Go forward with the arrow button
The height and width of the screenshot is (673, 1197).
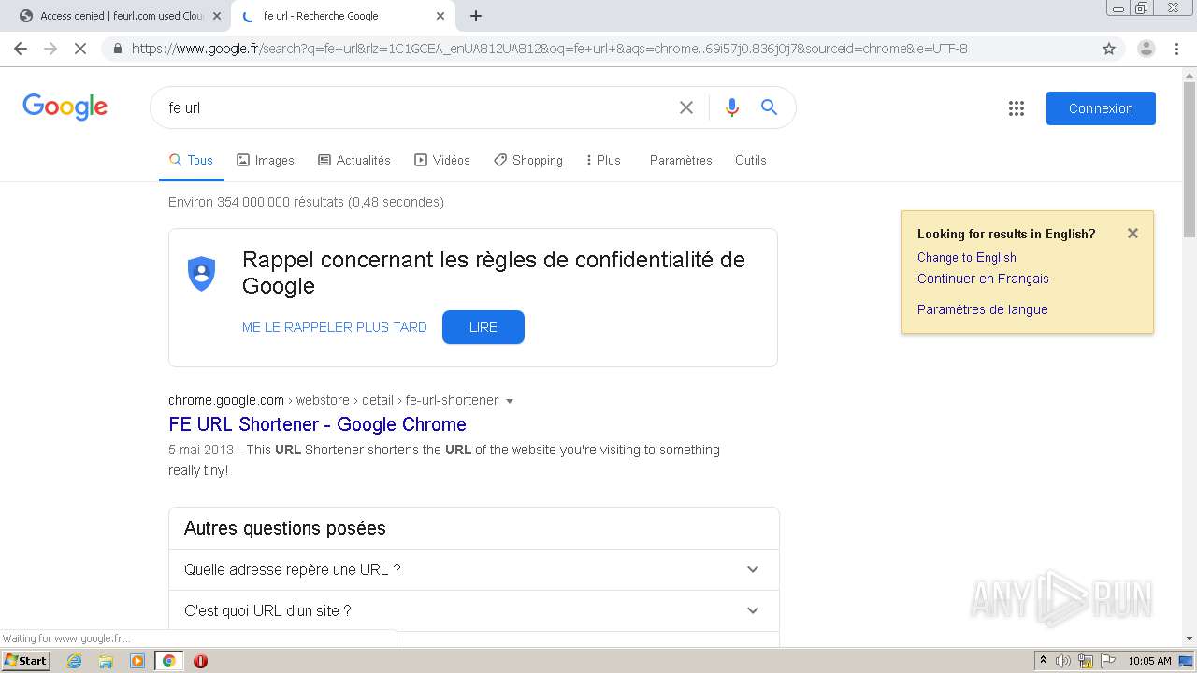(x=50, y=49)
